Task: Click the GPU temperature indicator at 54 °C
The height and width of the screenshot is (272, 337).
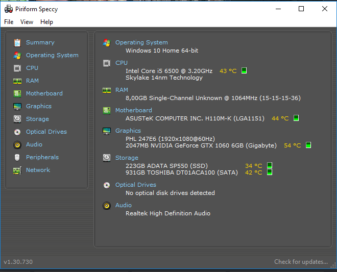Action: pyautogui.click(x=308, y=145)
